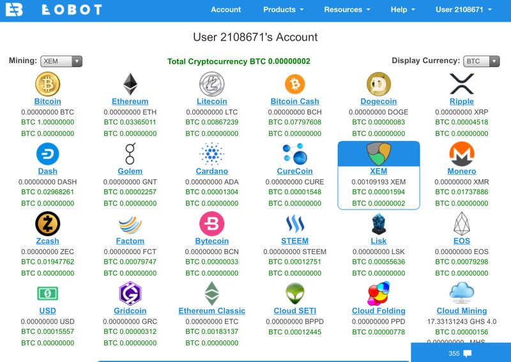
Task: Open the Mining currency dropdown
Action: tap(61, 61)
